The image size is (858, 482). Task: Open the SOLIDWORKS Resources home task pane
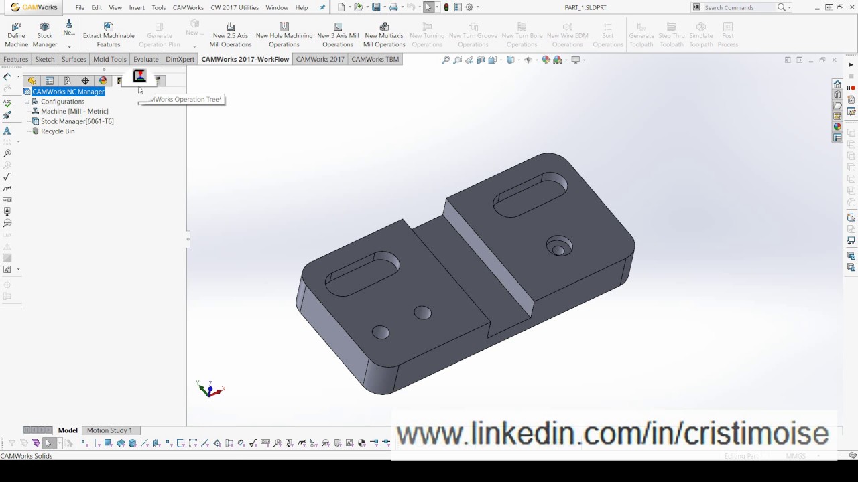(x=837, y=84)
